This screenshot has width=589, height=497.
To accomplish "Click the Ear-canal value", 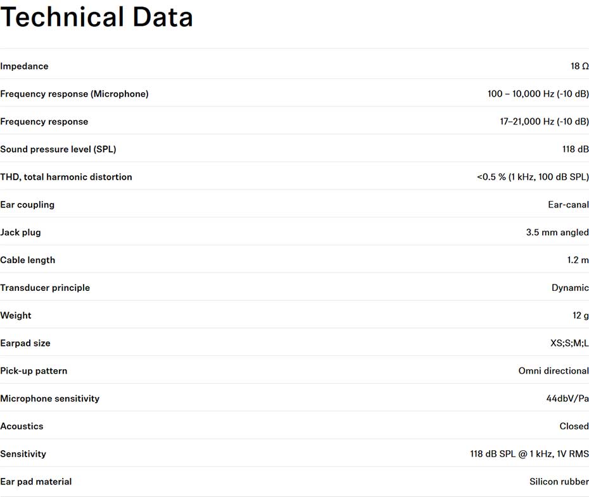I will pyautogui.click(x=568, y=205).
